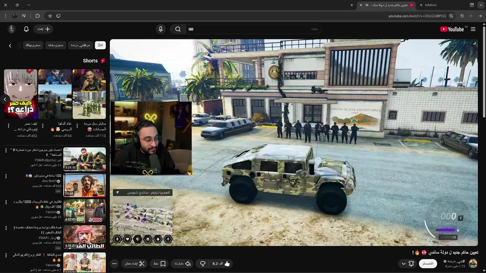Image resolution: width=486 pixels, height=273 pixels.
Task: Click the 'POWR eSports' channel name
Action: tap(47, 160)
